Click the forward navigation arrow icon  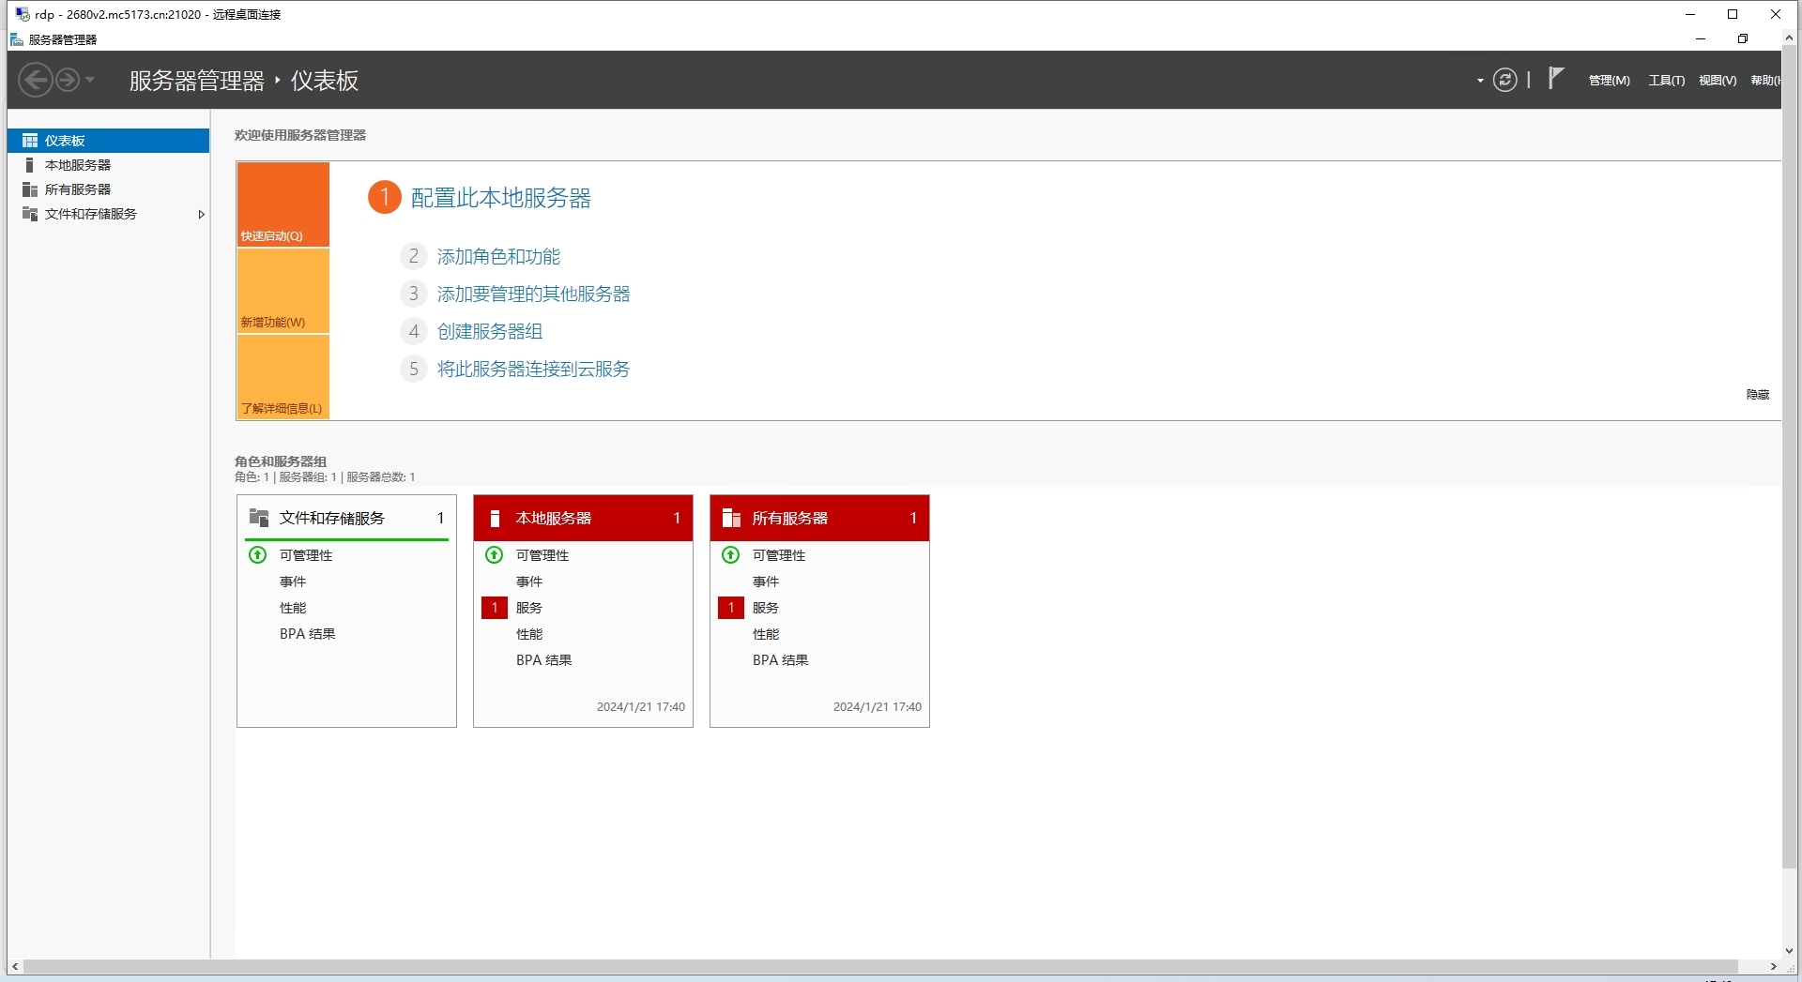coord(68,81)
